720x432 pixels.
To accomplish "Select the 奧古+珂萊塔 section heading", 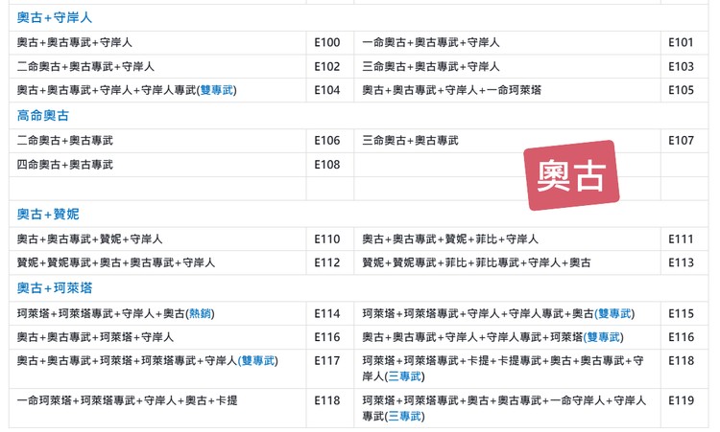I will click(55, 287).
